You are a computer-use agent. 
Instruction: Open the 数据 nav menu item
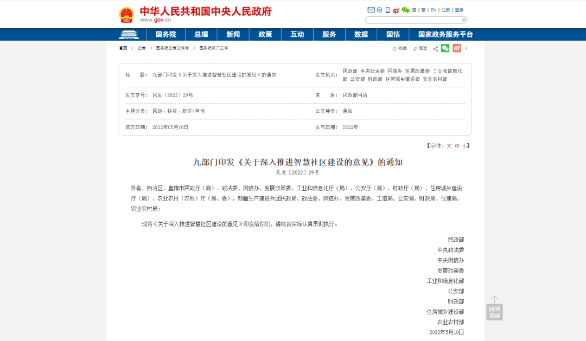coord(361,34)
